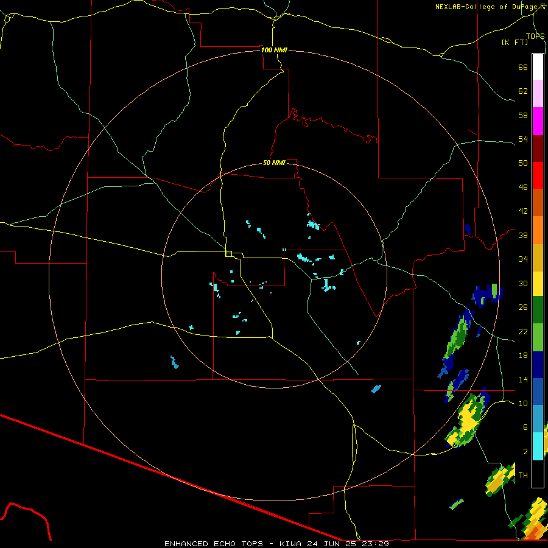The image size is (548, 548).
Task: Click the "NEXLAB-College of DuPage" credit text
Action: [x=486, y=7]
